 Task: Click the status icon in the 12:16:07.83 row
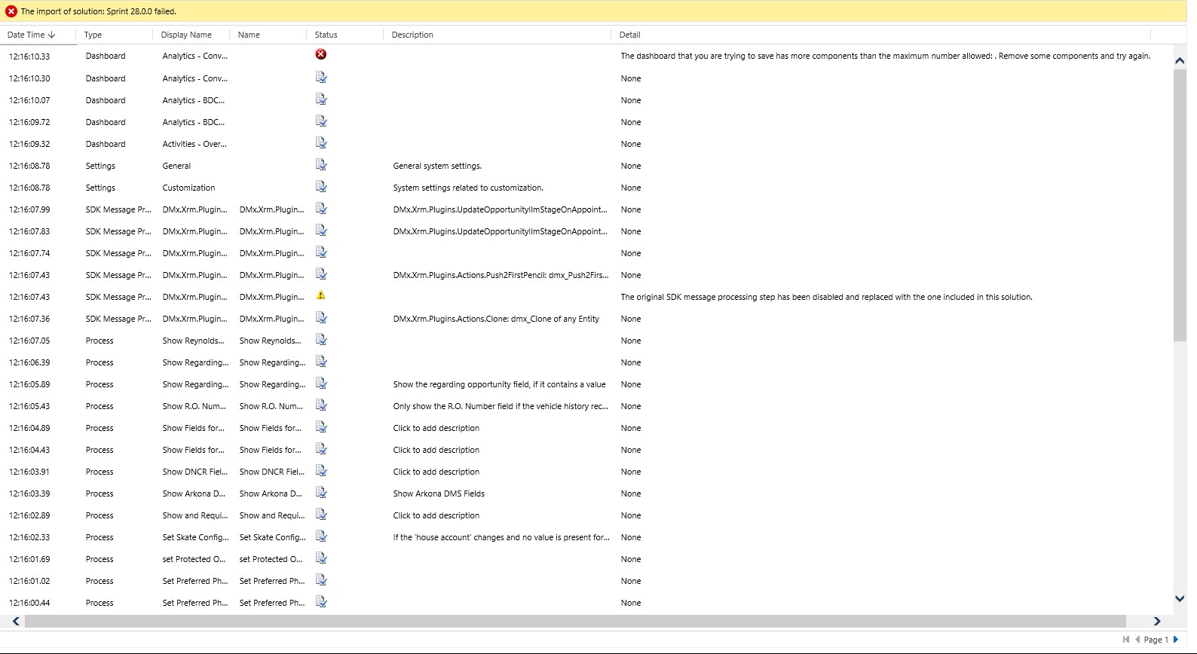[x=321, y=230]
